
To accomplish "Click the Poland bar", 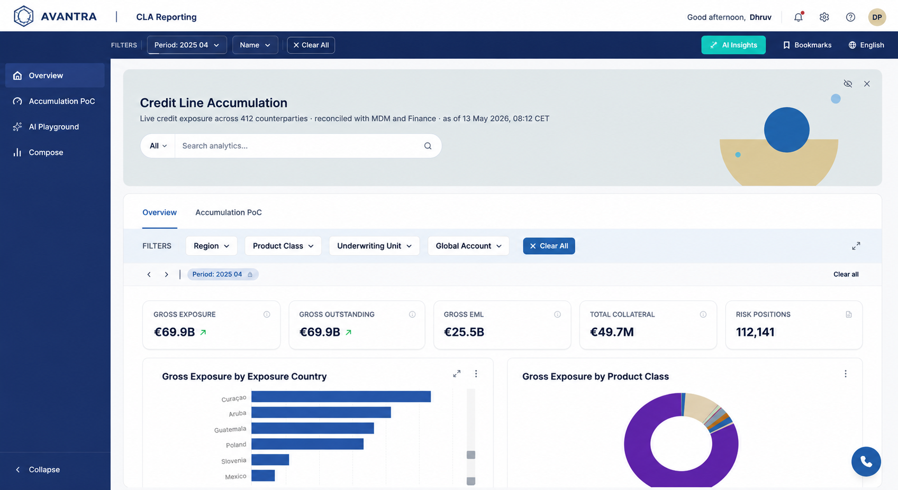I will (x=307, y=444).
